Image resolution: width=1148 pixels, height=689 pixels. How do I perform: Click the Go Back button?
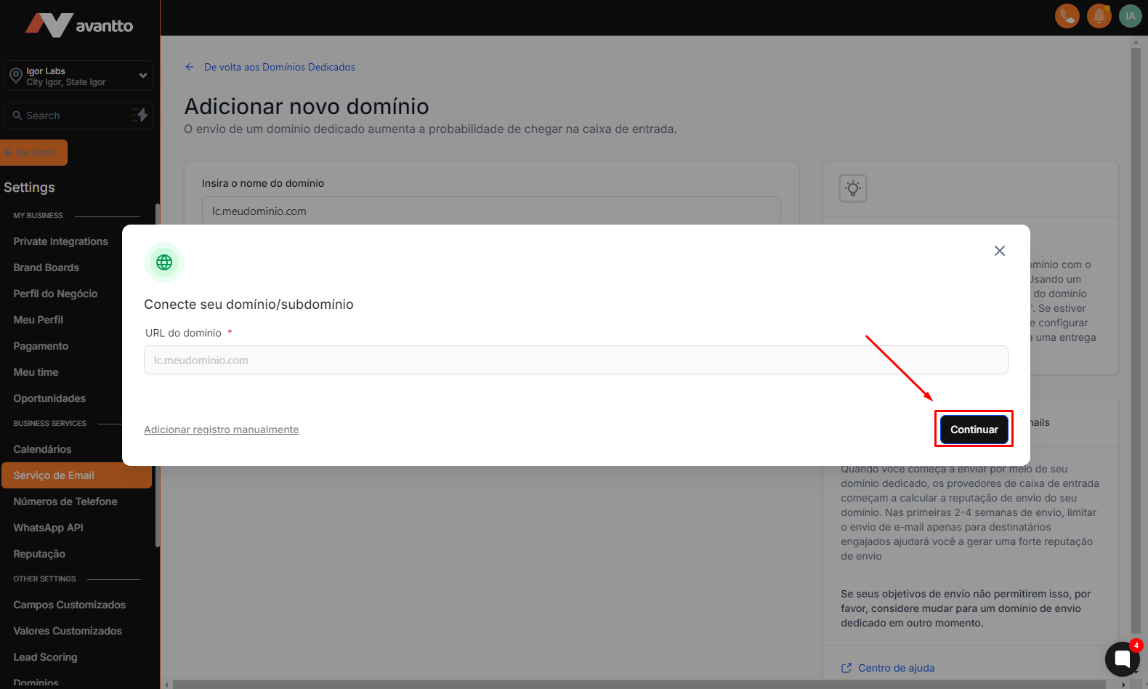pos(33,153)
